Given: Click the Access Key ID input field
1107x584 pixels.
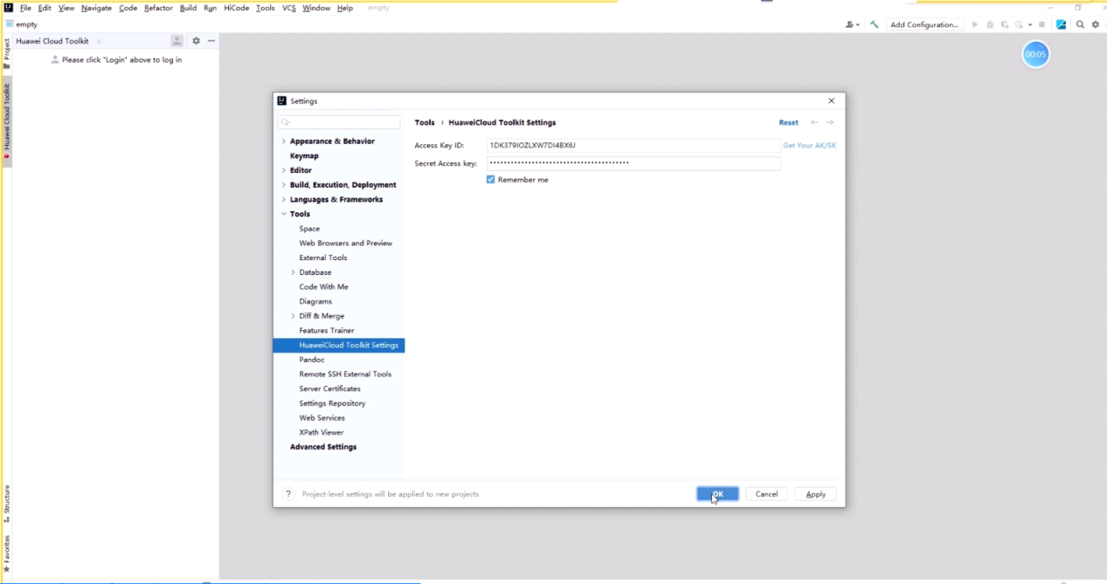Looking at the screenshot, I should click(633, 145).
